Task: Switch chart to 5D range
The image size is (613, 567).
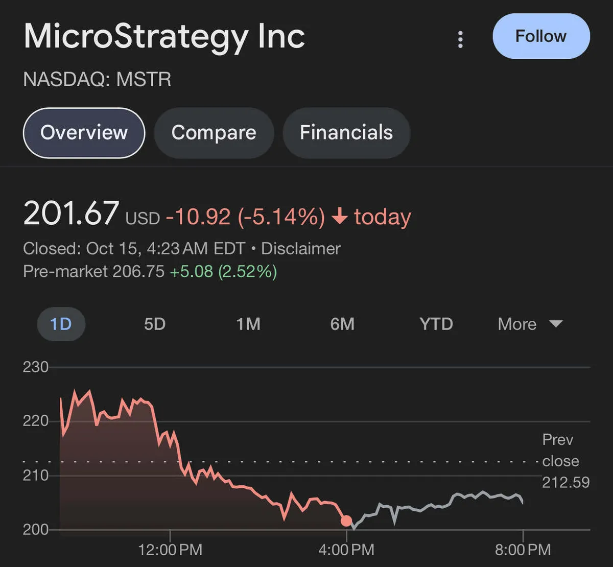Action: pos(154,324)
